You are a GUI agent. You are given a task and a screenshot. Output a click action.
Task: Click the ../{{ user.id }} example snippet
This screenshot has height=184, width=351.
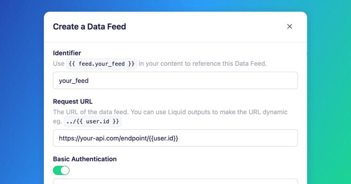click(93, 121)
